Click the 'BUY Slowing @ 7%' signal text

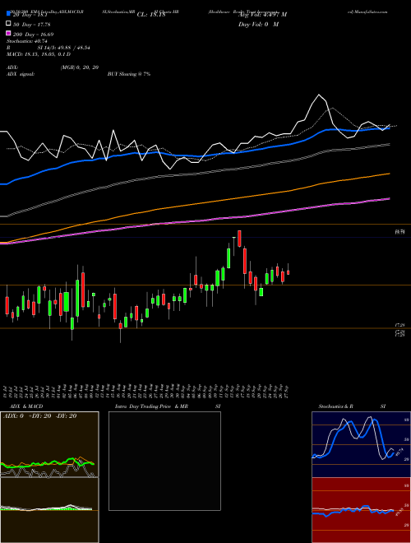pos(129,74)
